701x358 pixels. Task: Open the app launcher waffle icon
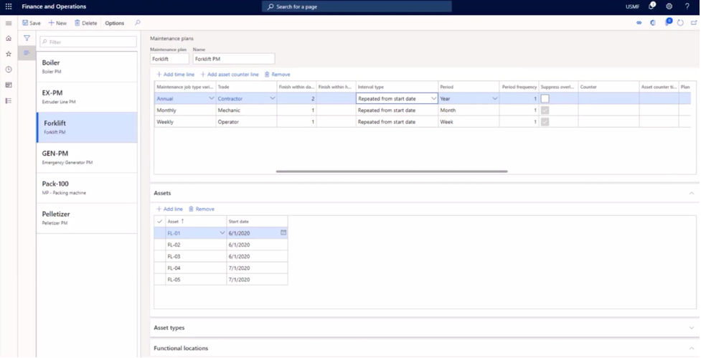9,6
